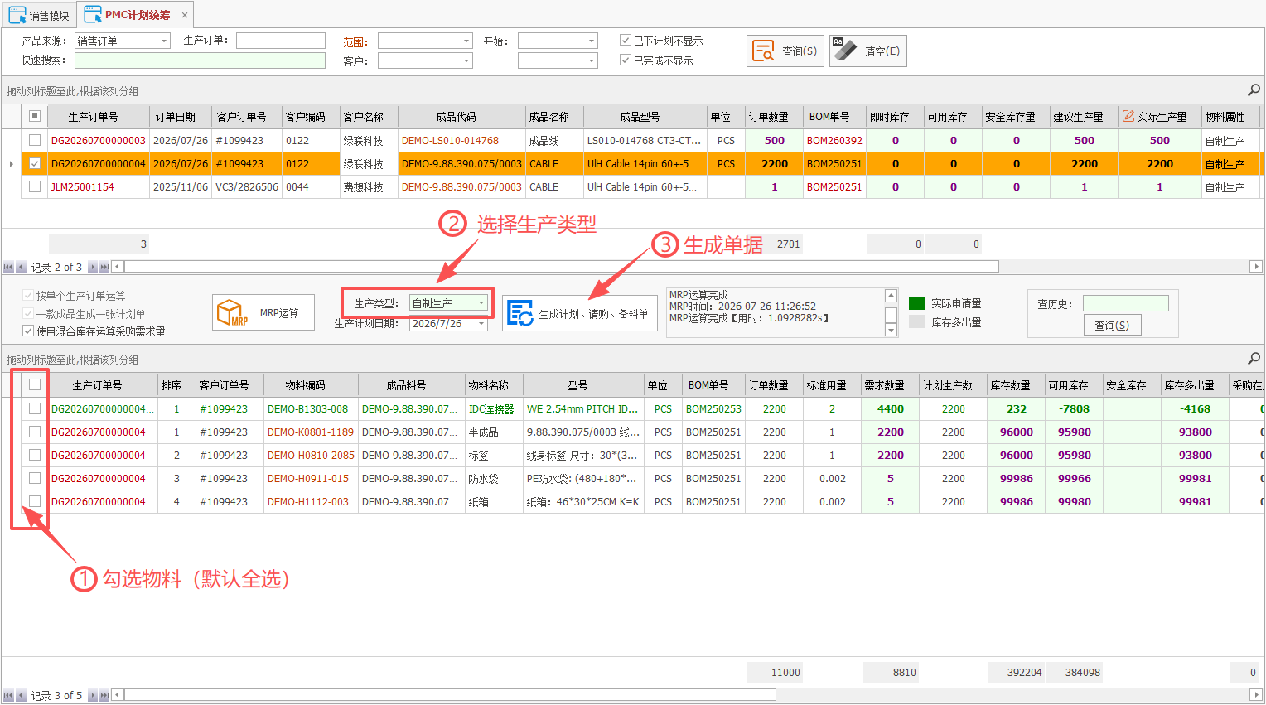Open the 生产类型 dropdown
This screenshot has height=705, width=1266.
pos(481,303)
